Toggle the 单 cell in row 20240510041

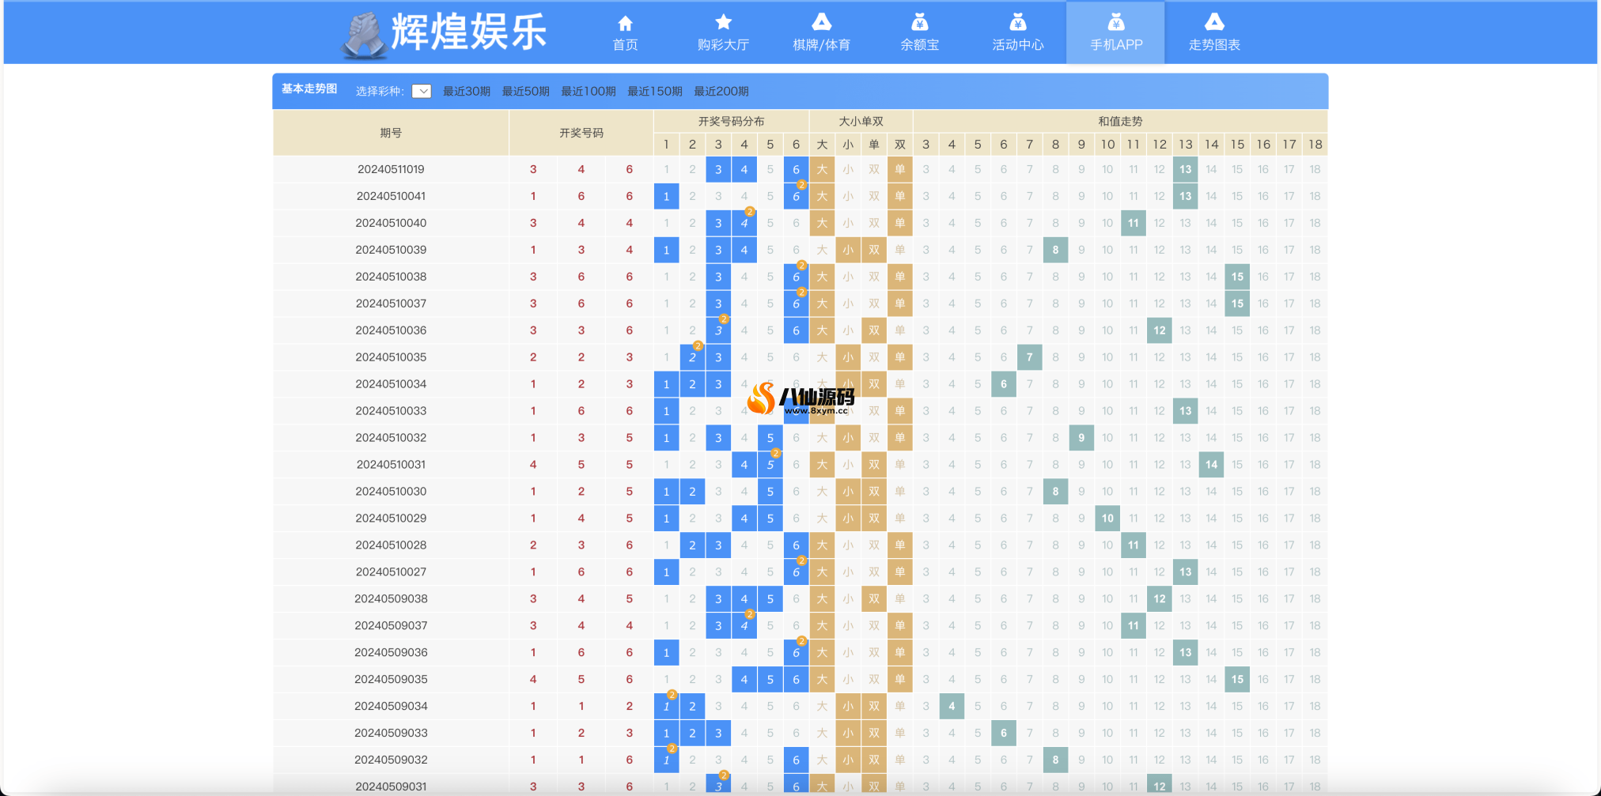[x=899, y=196]
